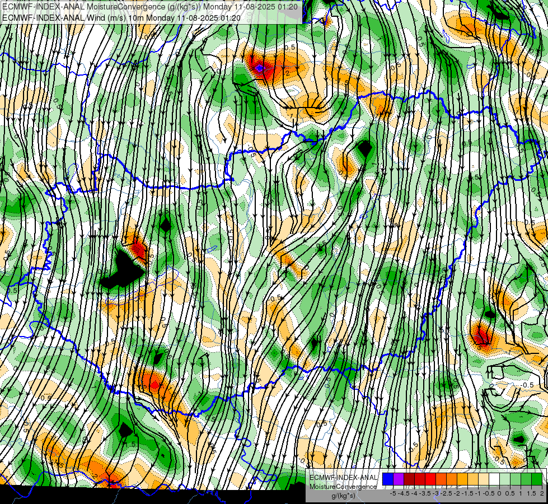The width and height of the screenshot is (548, 504).
Task: Click the purple legend color swatch
Action: coord(399,479)
